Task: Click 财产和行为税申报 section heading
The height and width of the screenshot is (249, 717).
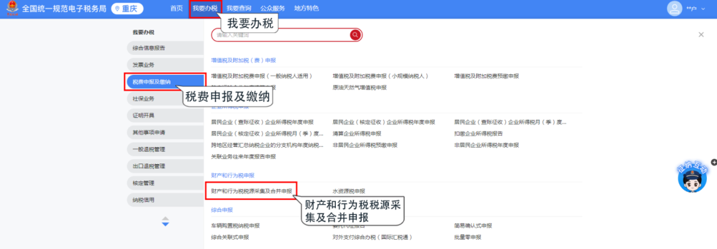Action: click(232, 175)
